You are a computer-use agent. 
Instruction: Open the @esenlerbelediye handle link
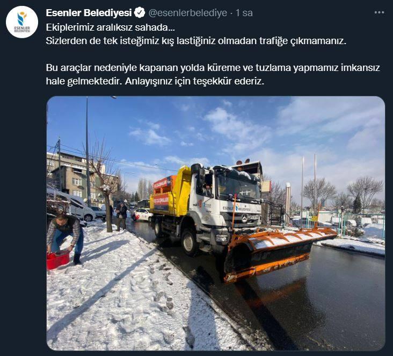point(188,13)
